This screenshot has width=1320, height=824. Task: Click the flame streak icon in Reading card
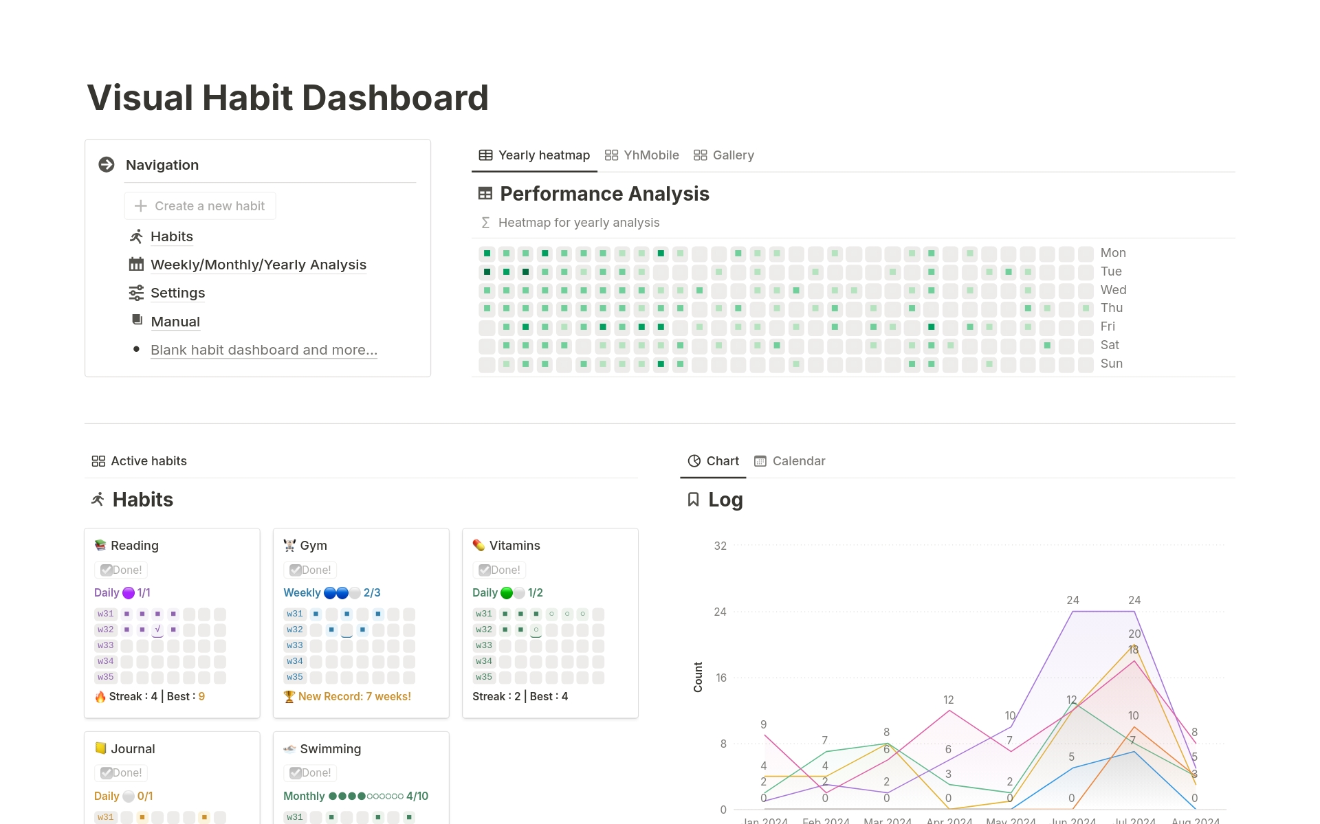tap(101, 696)
